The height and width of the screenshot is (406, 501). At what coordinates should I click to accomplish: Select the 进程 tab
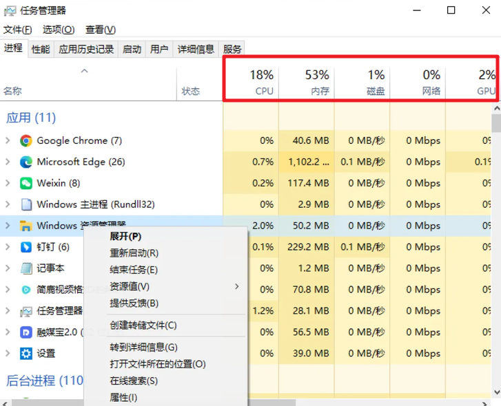pos(13,48)
